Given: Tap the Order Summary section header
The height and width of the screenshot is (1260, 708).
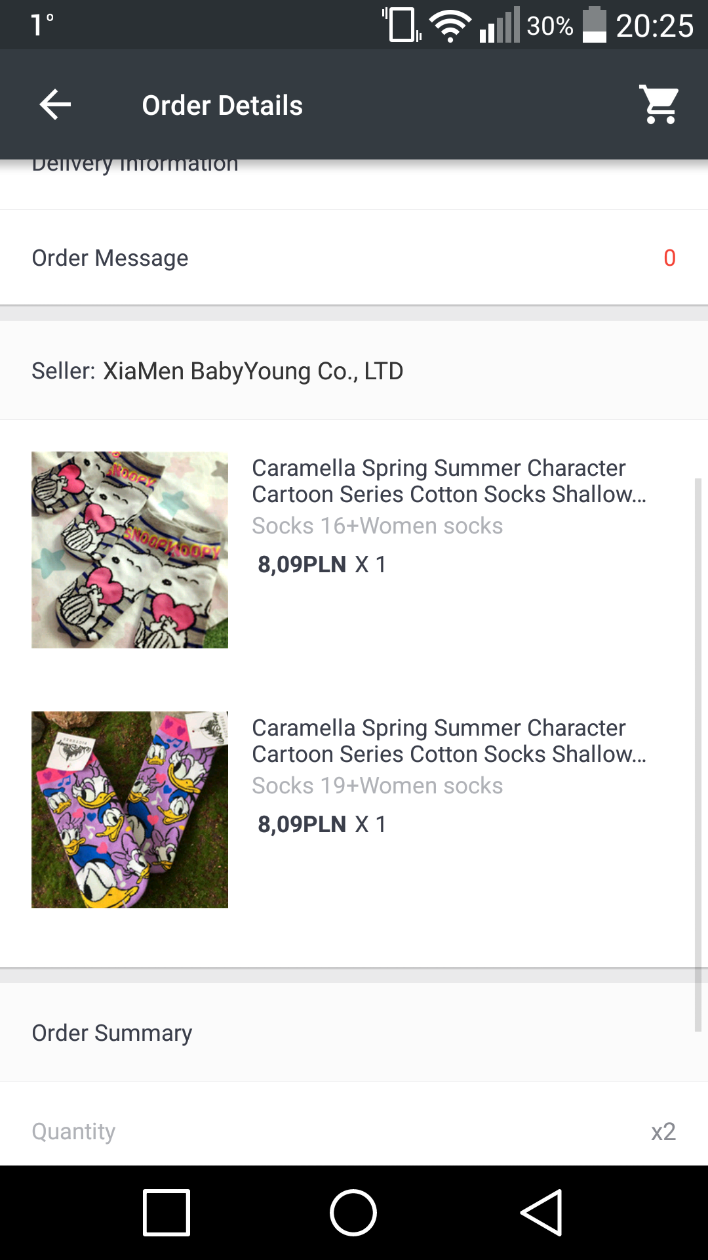Looking at the screenshot, I should [112, 1033].
